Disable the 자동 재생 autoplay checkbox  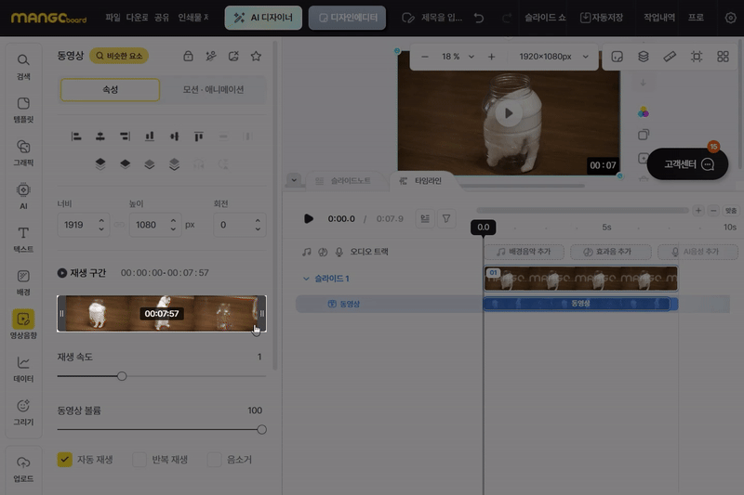click(x=65, y=460)
